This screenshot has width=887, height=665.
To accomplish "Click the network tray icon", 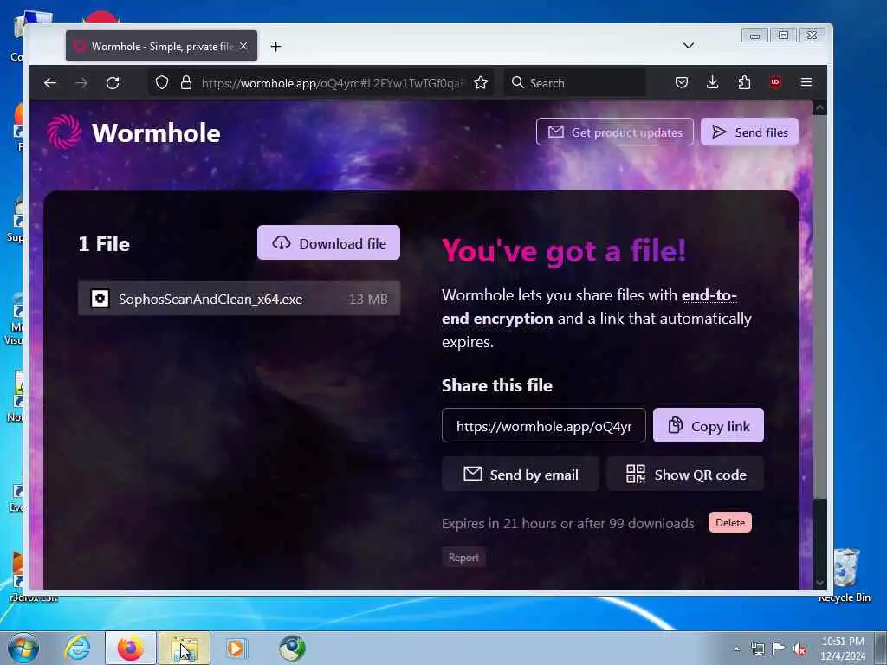I will [757, 649].
